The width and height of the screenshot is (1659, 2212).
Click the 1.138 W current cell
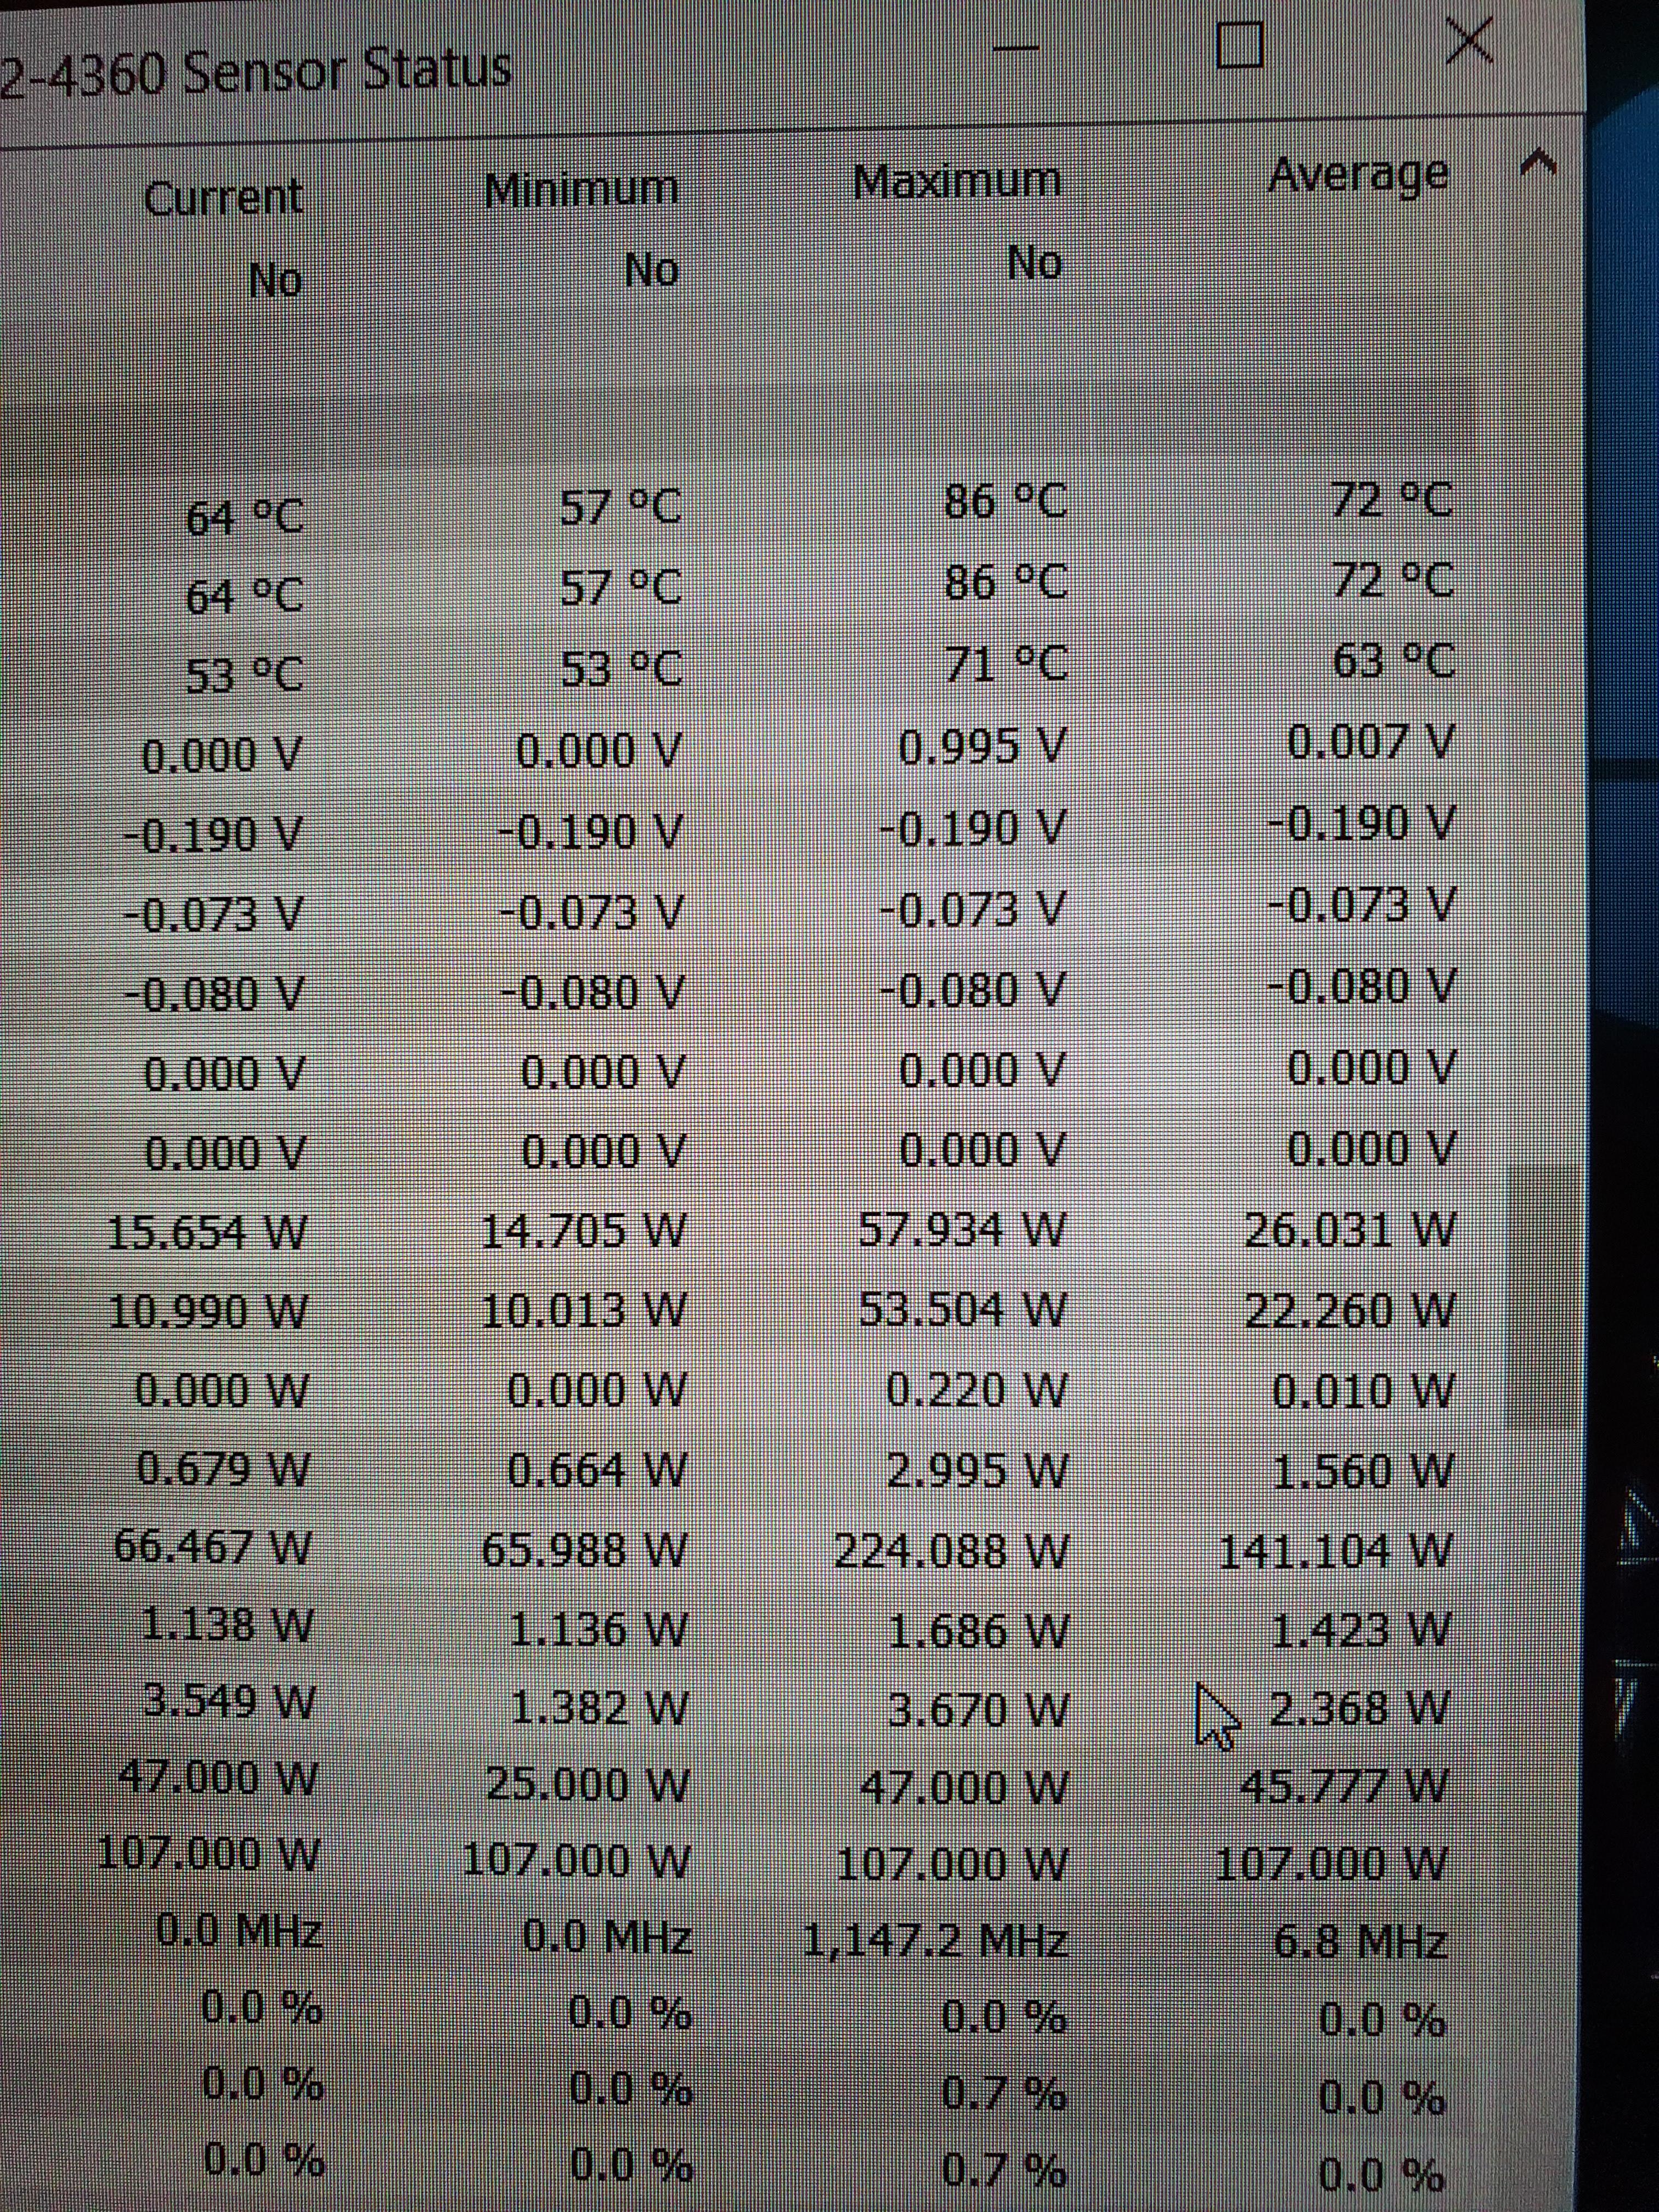click(x=227, y=1624)
